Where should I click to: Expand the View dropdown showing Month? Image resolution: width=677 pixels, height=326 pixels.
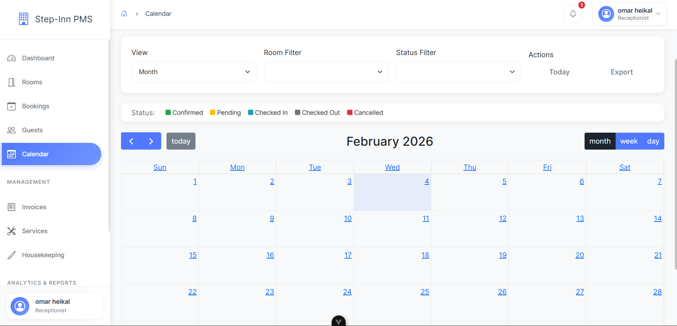point(194,72)
